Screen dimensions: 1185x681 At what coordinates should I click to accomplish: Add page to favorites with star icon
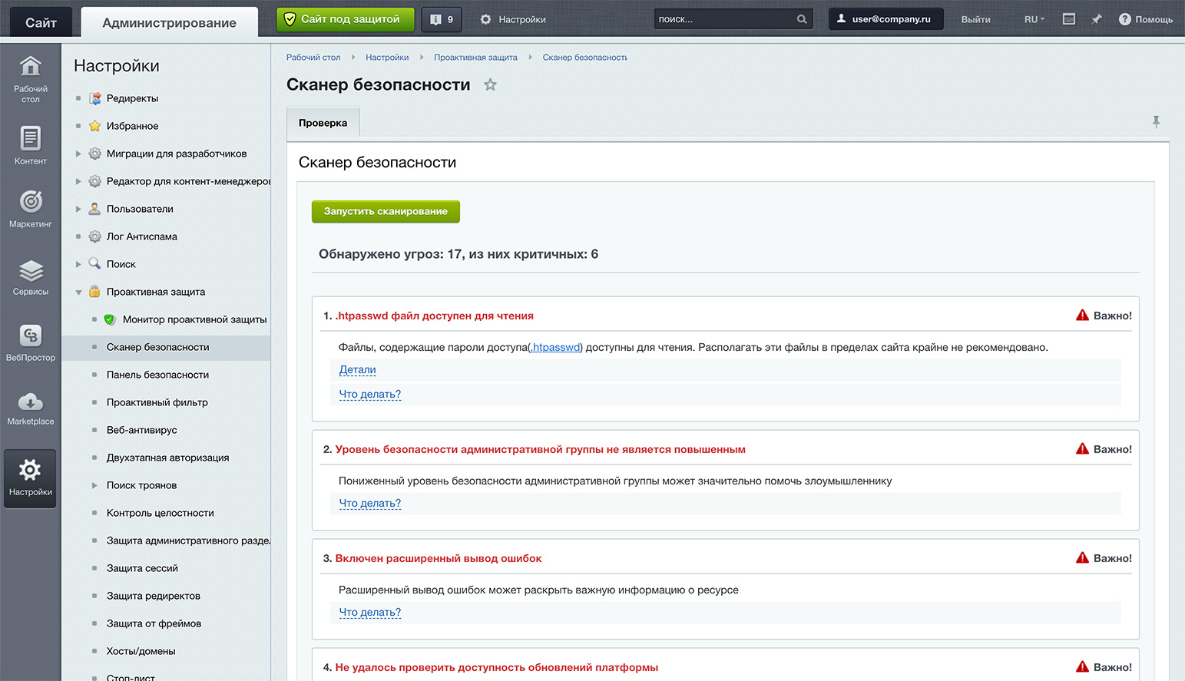pyautogui.click(x=490, y=85)
